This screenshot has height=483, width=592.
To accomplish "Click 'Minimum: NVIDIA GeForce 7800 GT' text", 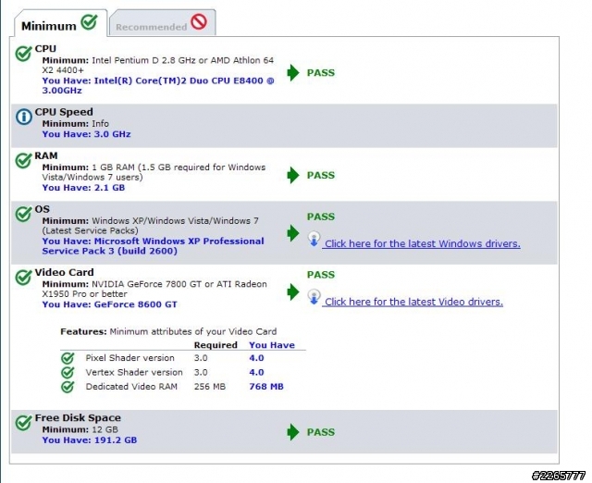I will pyautogui.click(x=154, y=289).
